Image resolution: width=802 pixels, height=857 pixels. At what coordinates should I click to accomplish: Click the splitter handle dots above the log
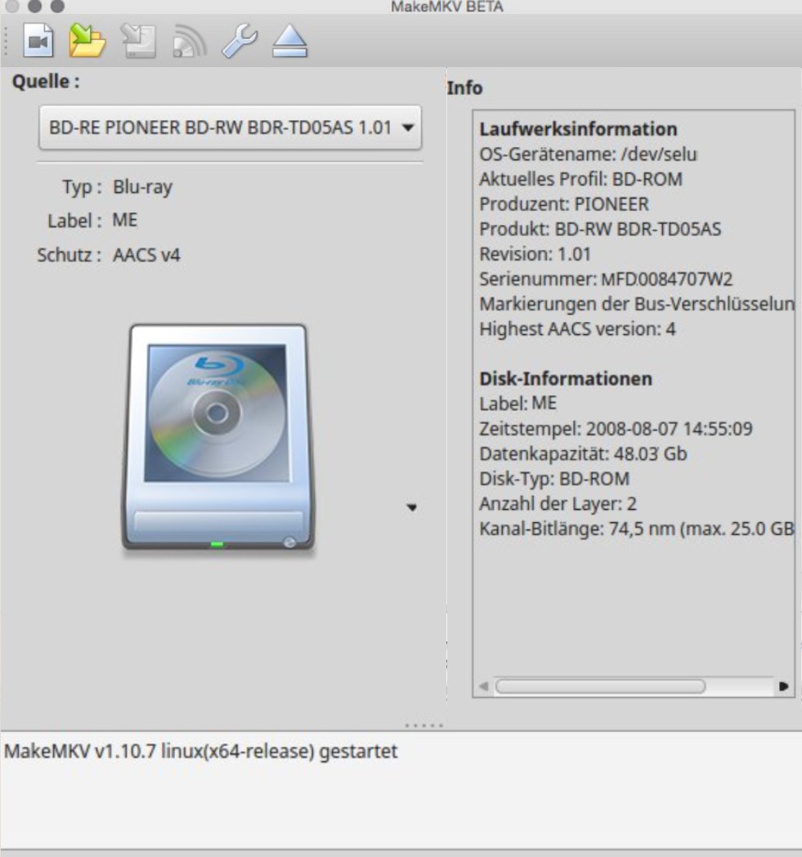424,725
